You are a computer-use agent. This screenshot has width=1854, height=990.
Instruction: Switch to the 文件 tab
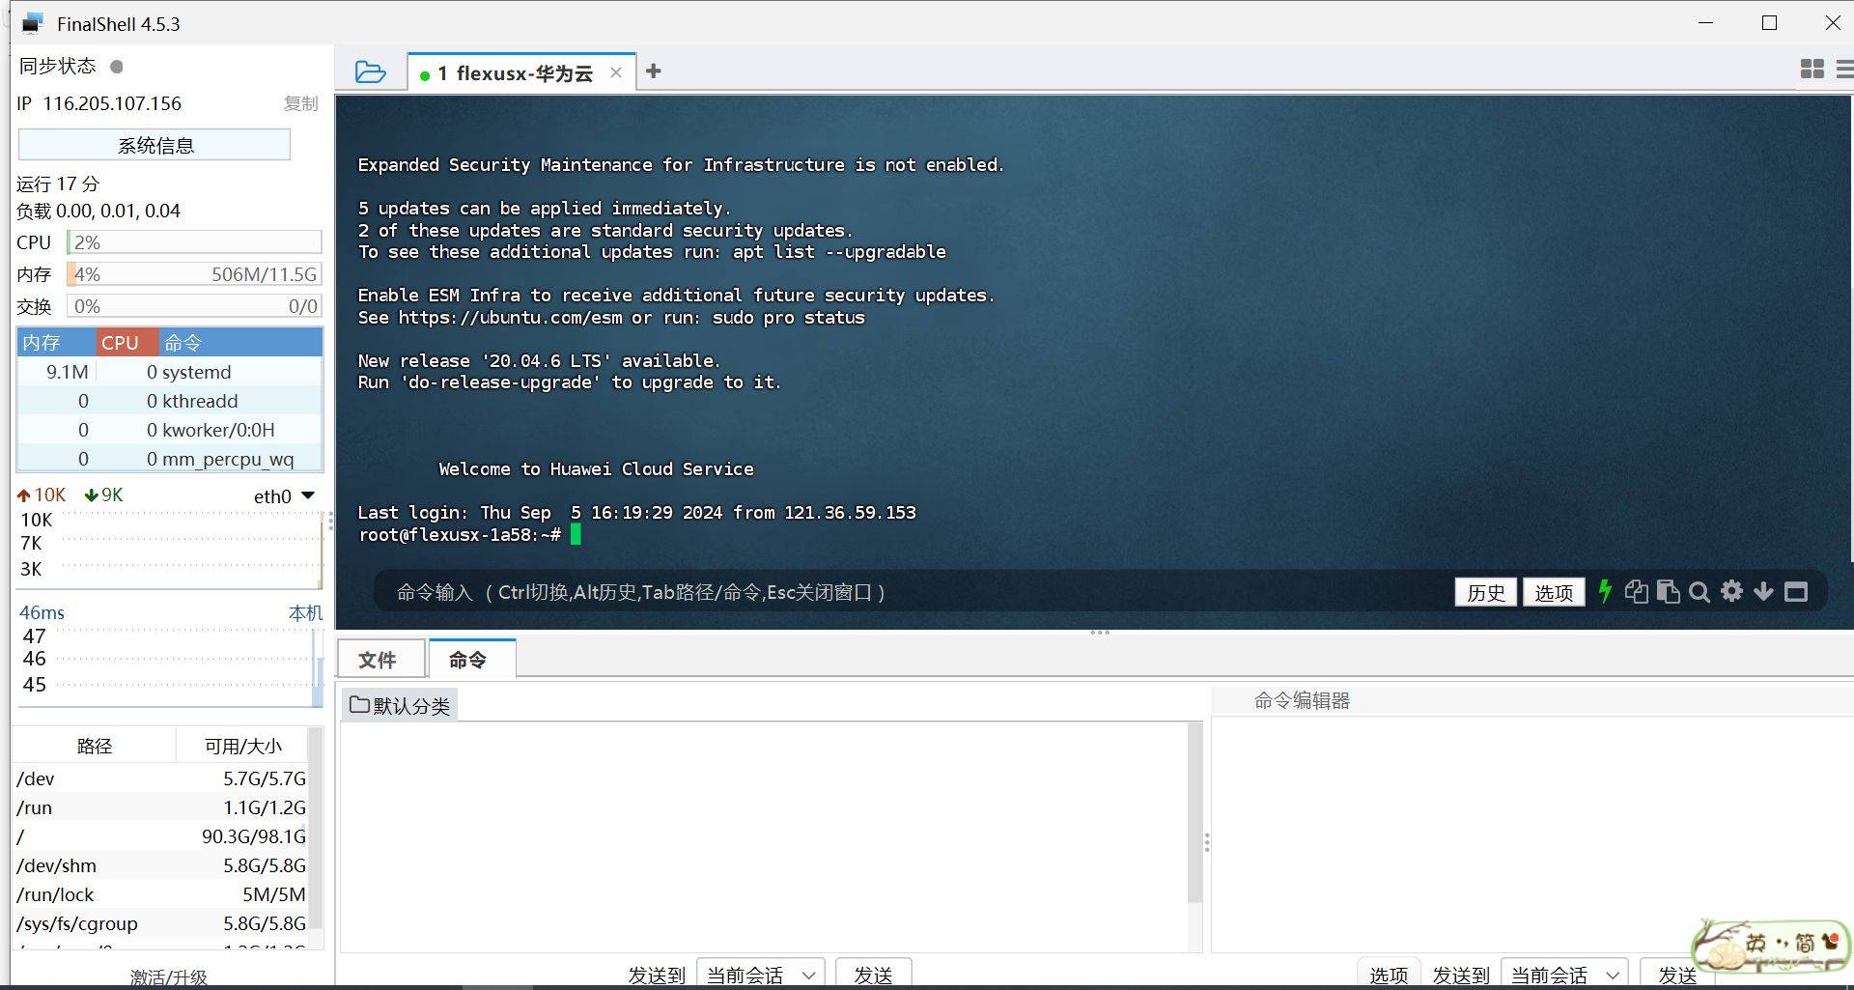click(x=378, y=660)
